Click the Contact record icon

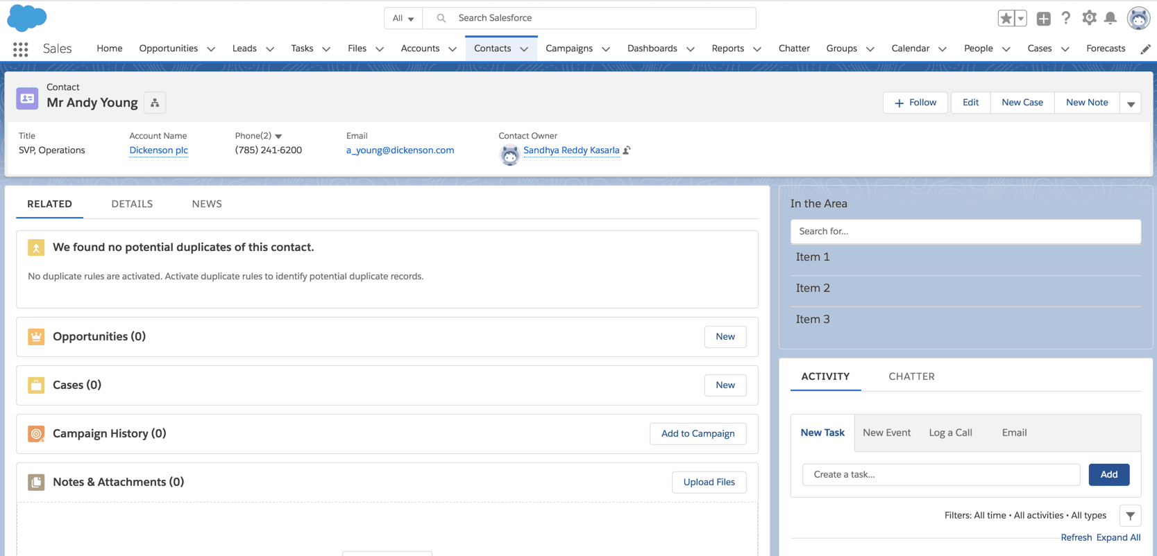(x=27, y=98)
